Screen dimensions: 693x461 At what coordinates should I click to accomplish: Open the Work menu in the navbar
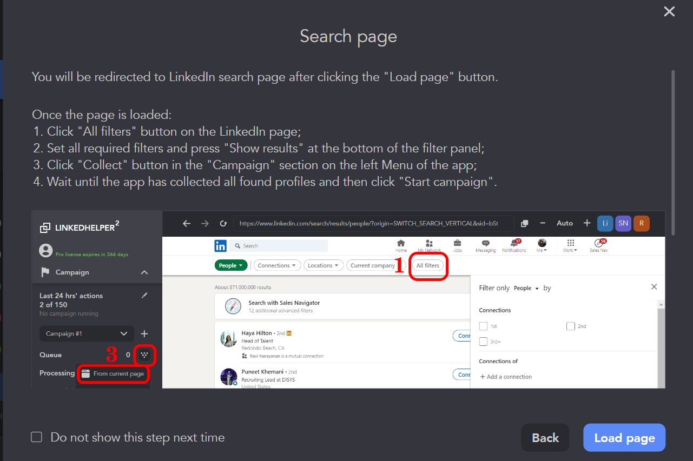(570, 245)
